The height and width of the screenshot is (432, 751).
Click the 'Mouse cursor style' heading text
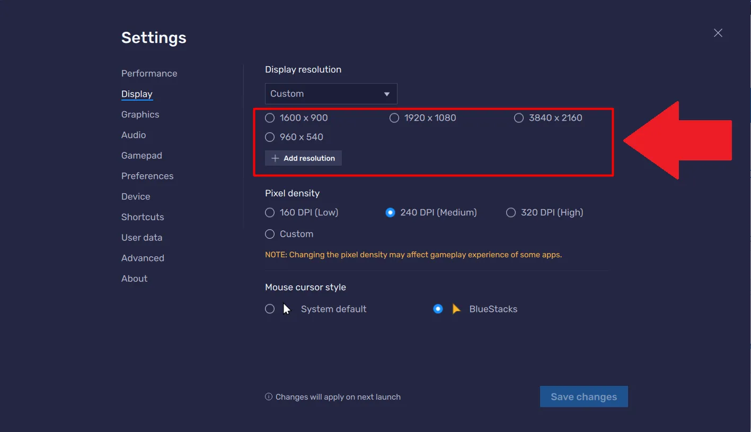coord(305,287)
